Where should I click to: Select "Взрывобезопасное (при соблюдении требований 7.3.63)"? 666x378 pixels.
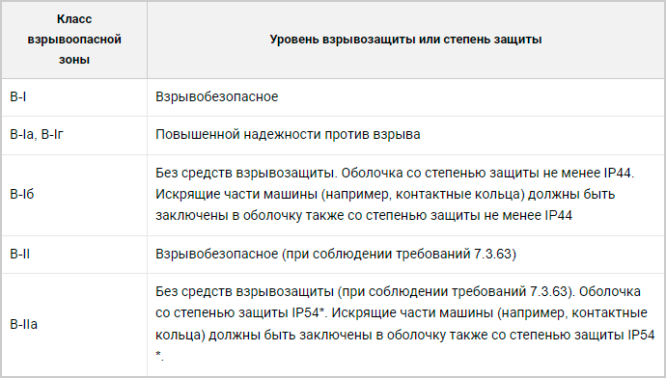tap(336, 255)
